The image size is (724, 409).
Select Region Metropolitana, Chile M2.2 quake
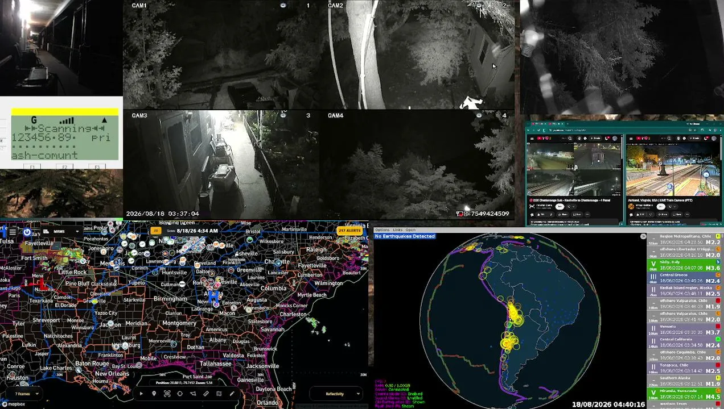(685, 239)
